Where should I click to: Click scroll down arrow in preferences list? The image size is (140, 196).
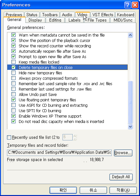[130, 127]
